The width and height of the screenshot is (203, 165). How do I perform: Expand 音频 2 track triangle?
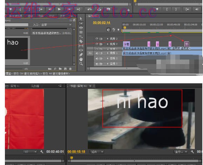click(x=108, y=59)
